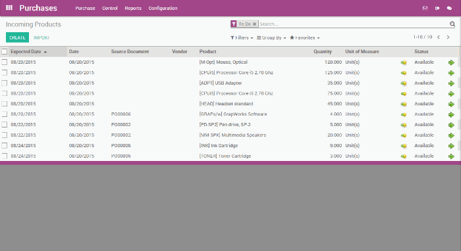Check the GrapWorks Software row checkbox

point(5,114)
